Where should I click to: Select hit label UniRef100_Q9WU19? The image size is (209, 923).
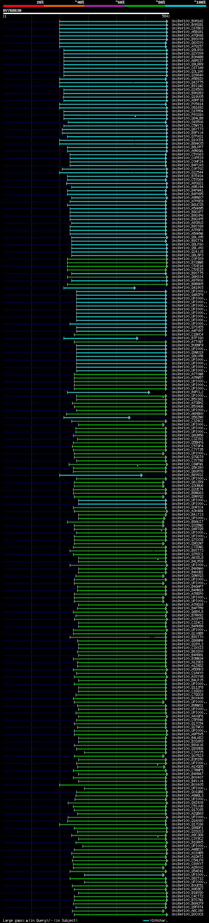click(187, 353)
